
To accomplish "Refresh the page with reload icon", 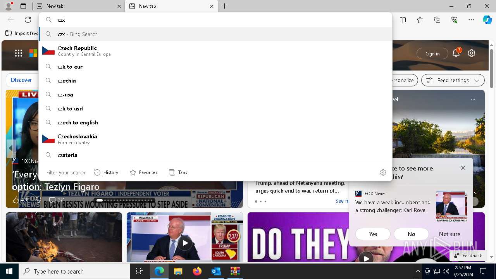I will point(28,20).
